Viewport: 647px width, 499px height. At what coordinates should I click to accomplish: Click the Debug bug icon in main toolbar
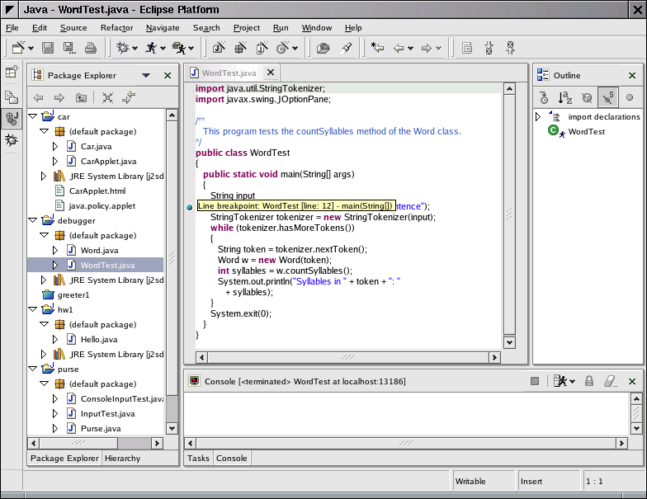pyautogui.click(x=123, y=48)
